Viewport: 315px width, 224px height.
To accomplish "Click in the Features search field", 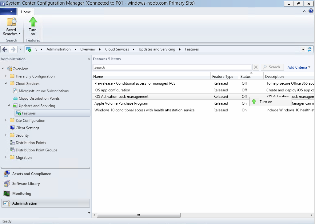I will coord(172,67).
